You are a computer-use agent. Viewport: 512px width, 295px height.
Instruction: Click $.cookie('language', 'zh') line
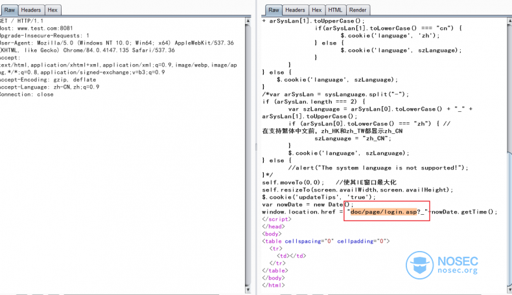tap(390, 36)
